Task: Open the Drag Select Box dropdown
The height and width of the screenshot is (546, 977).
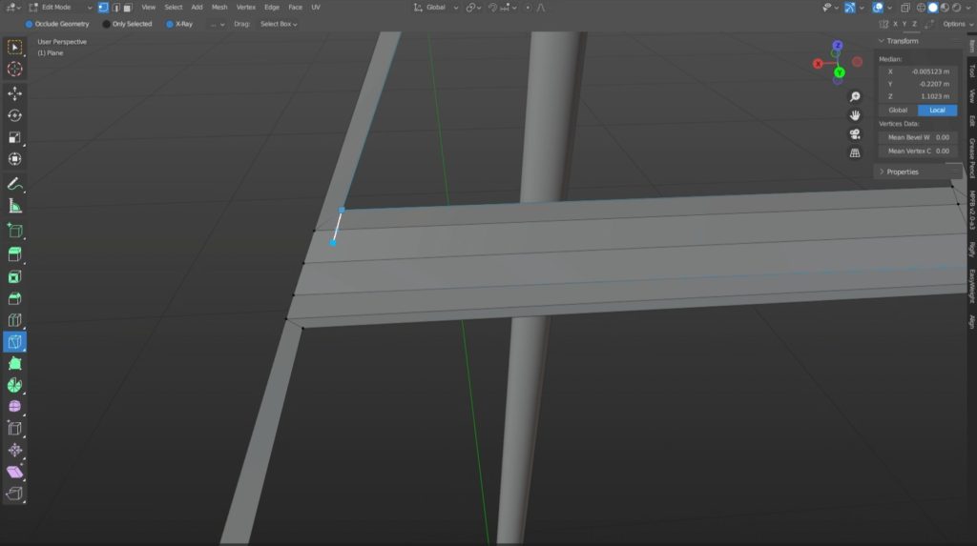Action: coord(279,24)
